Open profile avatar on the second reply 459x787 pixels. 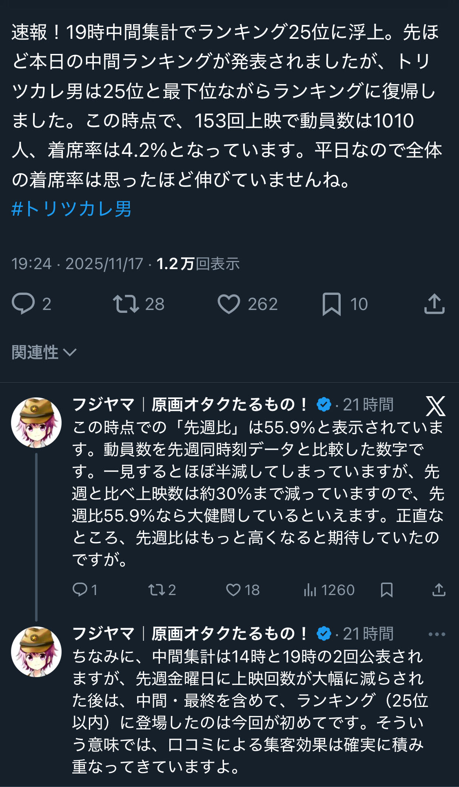point(36,652)
